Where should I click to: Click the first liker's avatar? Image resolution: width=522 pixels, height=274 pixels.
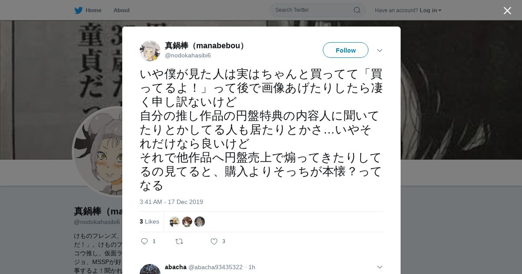(x=174, y=222)
